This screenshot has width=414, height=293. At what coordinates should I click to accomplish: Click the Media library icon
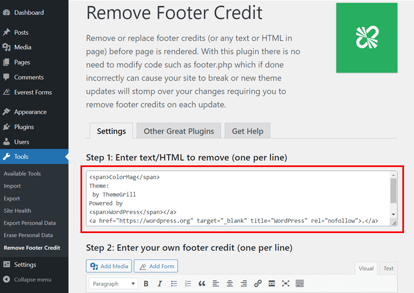pyautogui.click(x=6, y=47)
